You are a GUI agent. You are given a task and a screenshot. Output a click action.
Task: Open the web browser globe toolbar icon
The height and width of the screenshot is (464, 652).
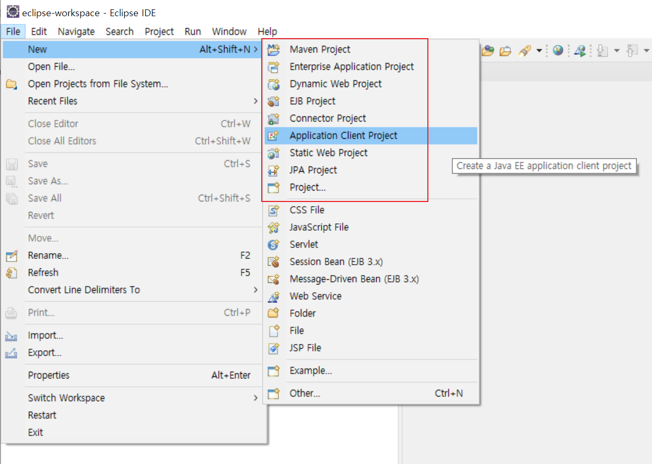(x=558, y=50)
